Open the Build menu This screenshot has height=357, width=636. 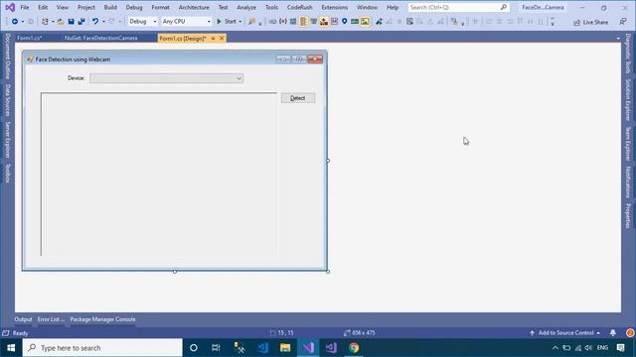coord(110,7)
